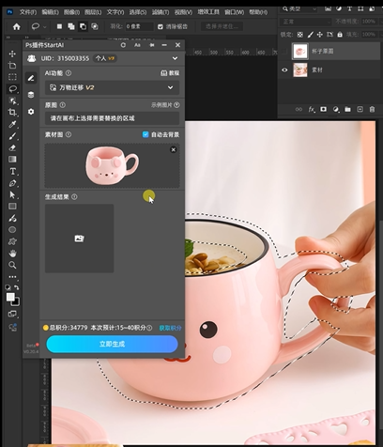
Task: Click the new adjustment layer icon
Action: 335,109
